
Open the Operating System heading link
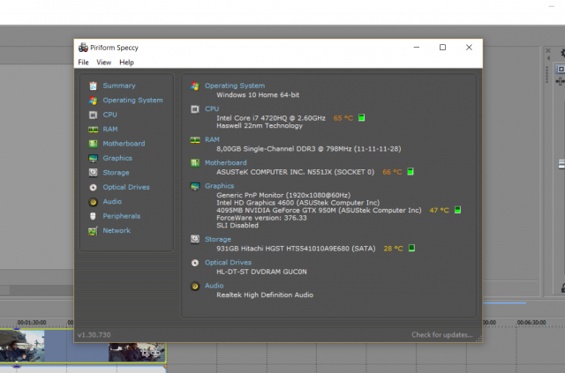(235, 86)
